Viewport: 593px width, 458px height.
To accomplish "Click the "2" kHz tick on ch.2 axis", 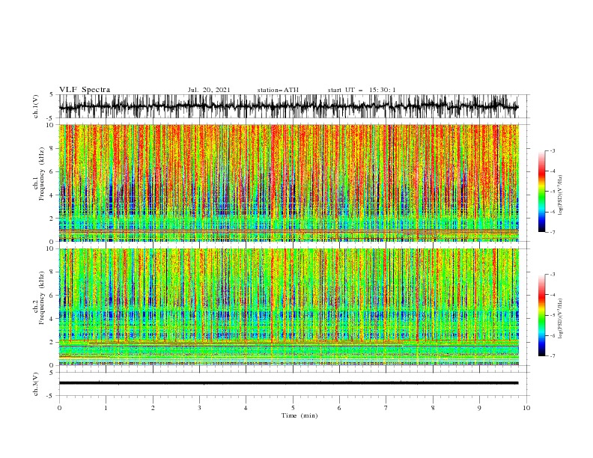I will (x=52, y=342).
